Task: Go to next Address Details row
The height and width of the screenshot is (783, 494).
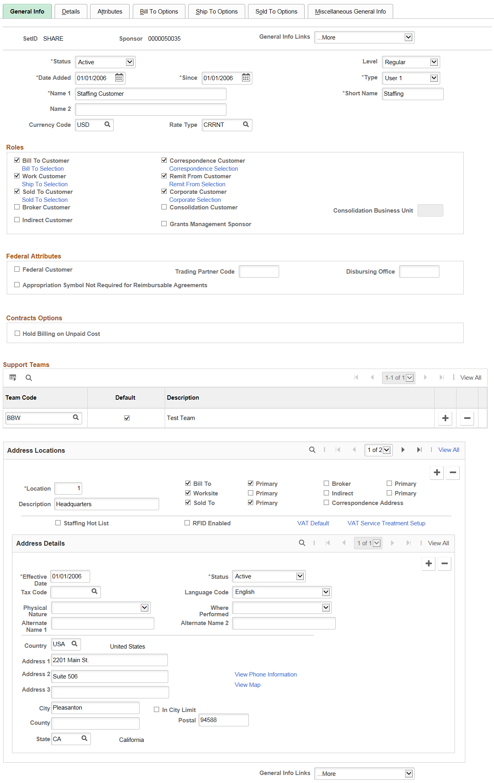Action: [x=392, y=543]
